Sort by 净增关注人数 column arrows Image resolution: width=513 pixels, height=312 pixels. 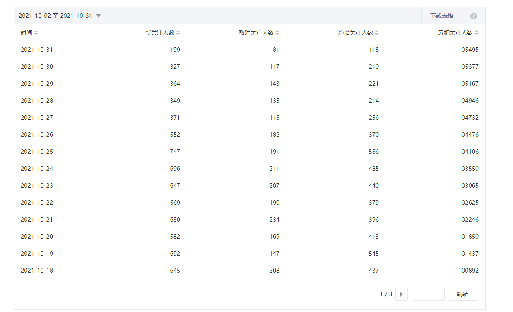coord(377,33)
